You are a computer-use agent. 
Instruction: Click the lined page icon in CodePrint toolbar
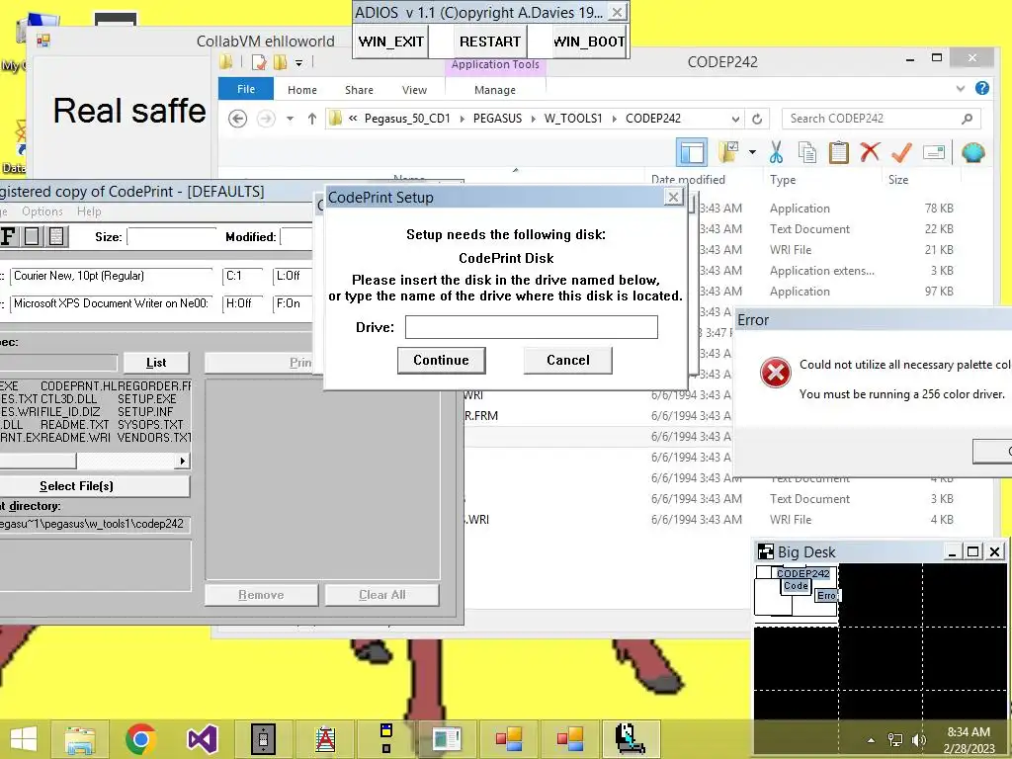pyautogui.click(x=56, y=236)
